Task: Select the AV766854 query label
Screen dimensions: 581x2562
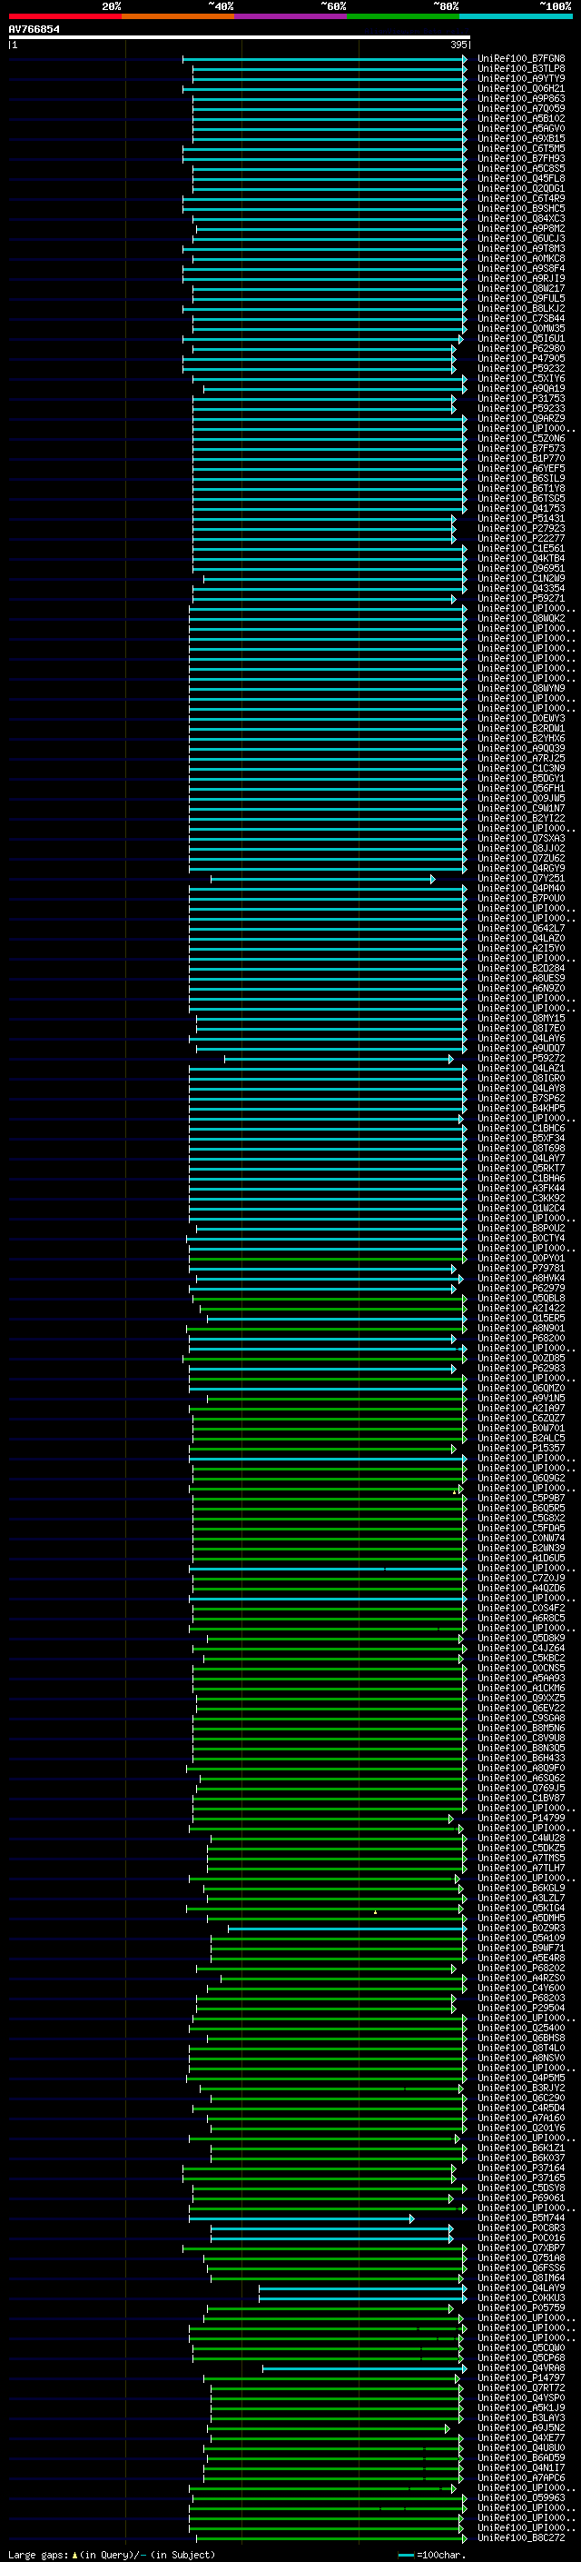Action: click(34, 29)
